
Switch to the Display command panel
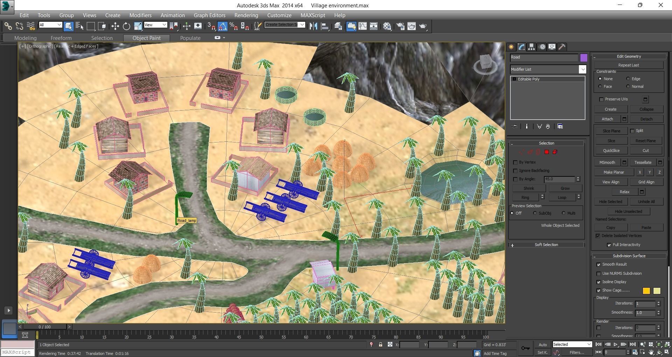(552, 47)
